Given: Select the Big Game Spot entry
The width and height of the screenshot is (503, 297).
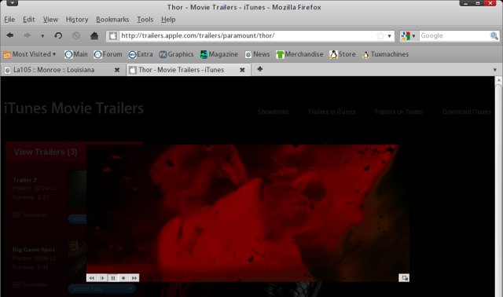Looking at the screenshot, I should pyautogui.click(x=34, y=250).
